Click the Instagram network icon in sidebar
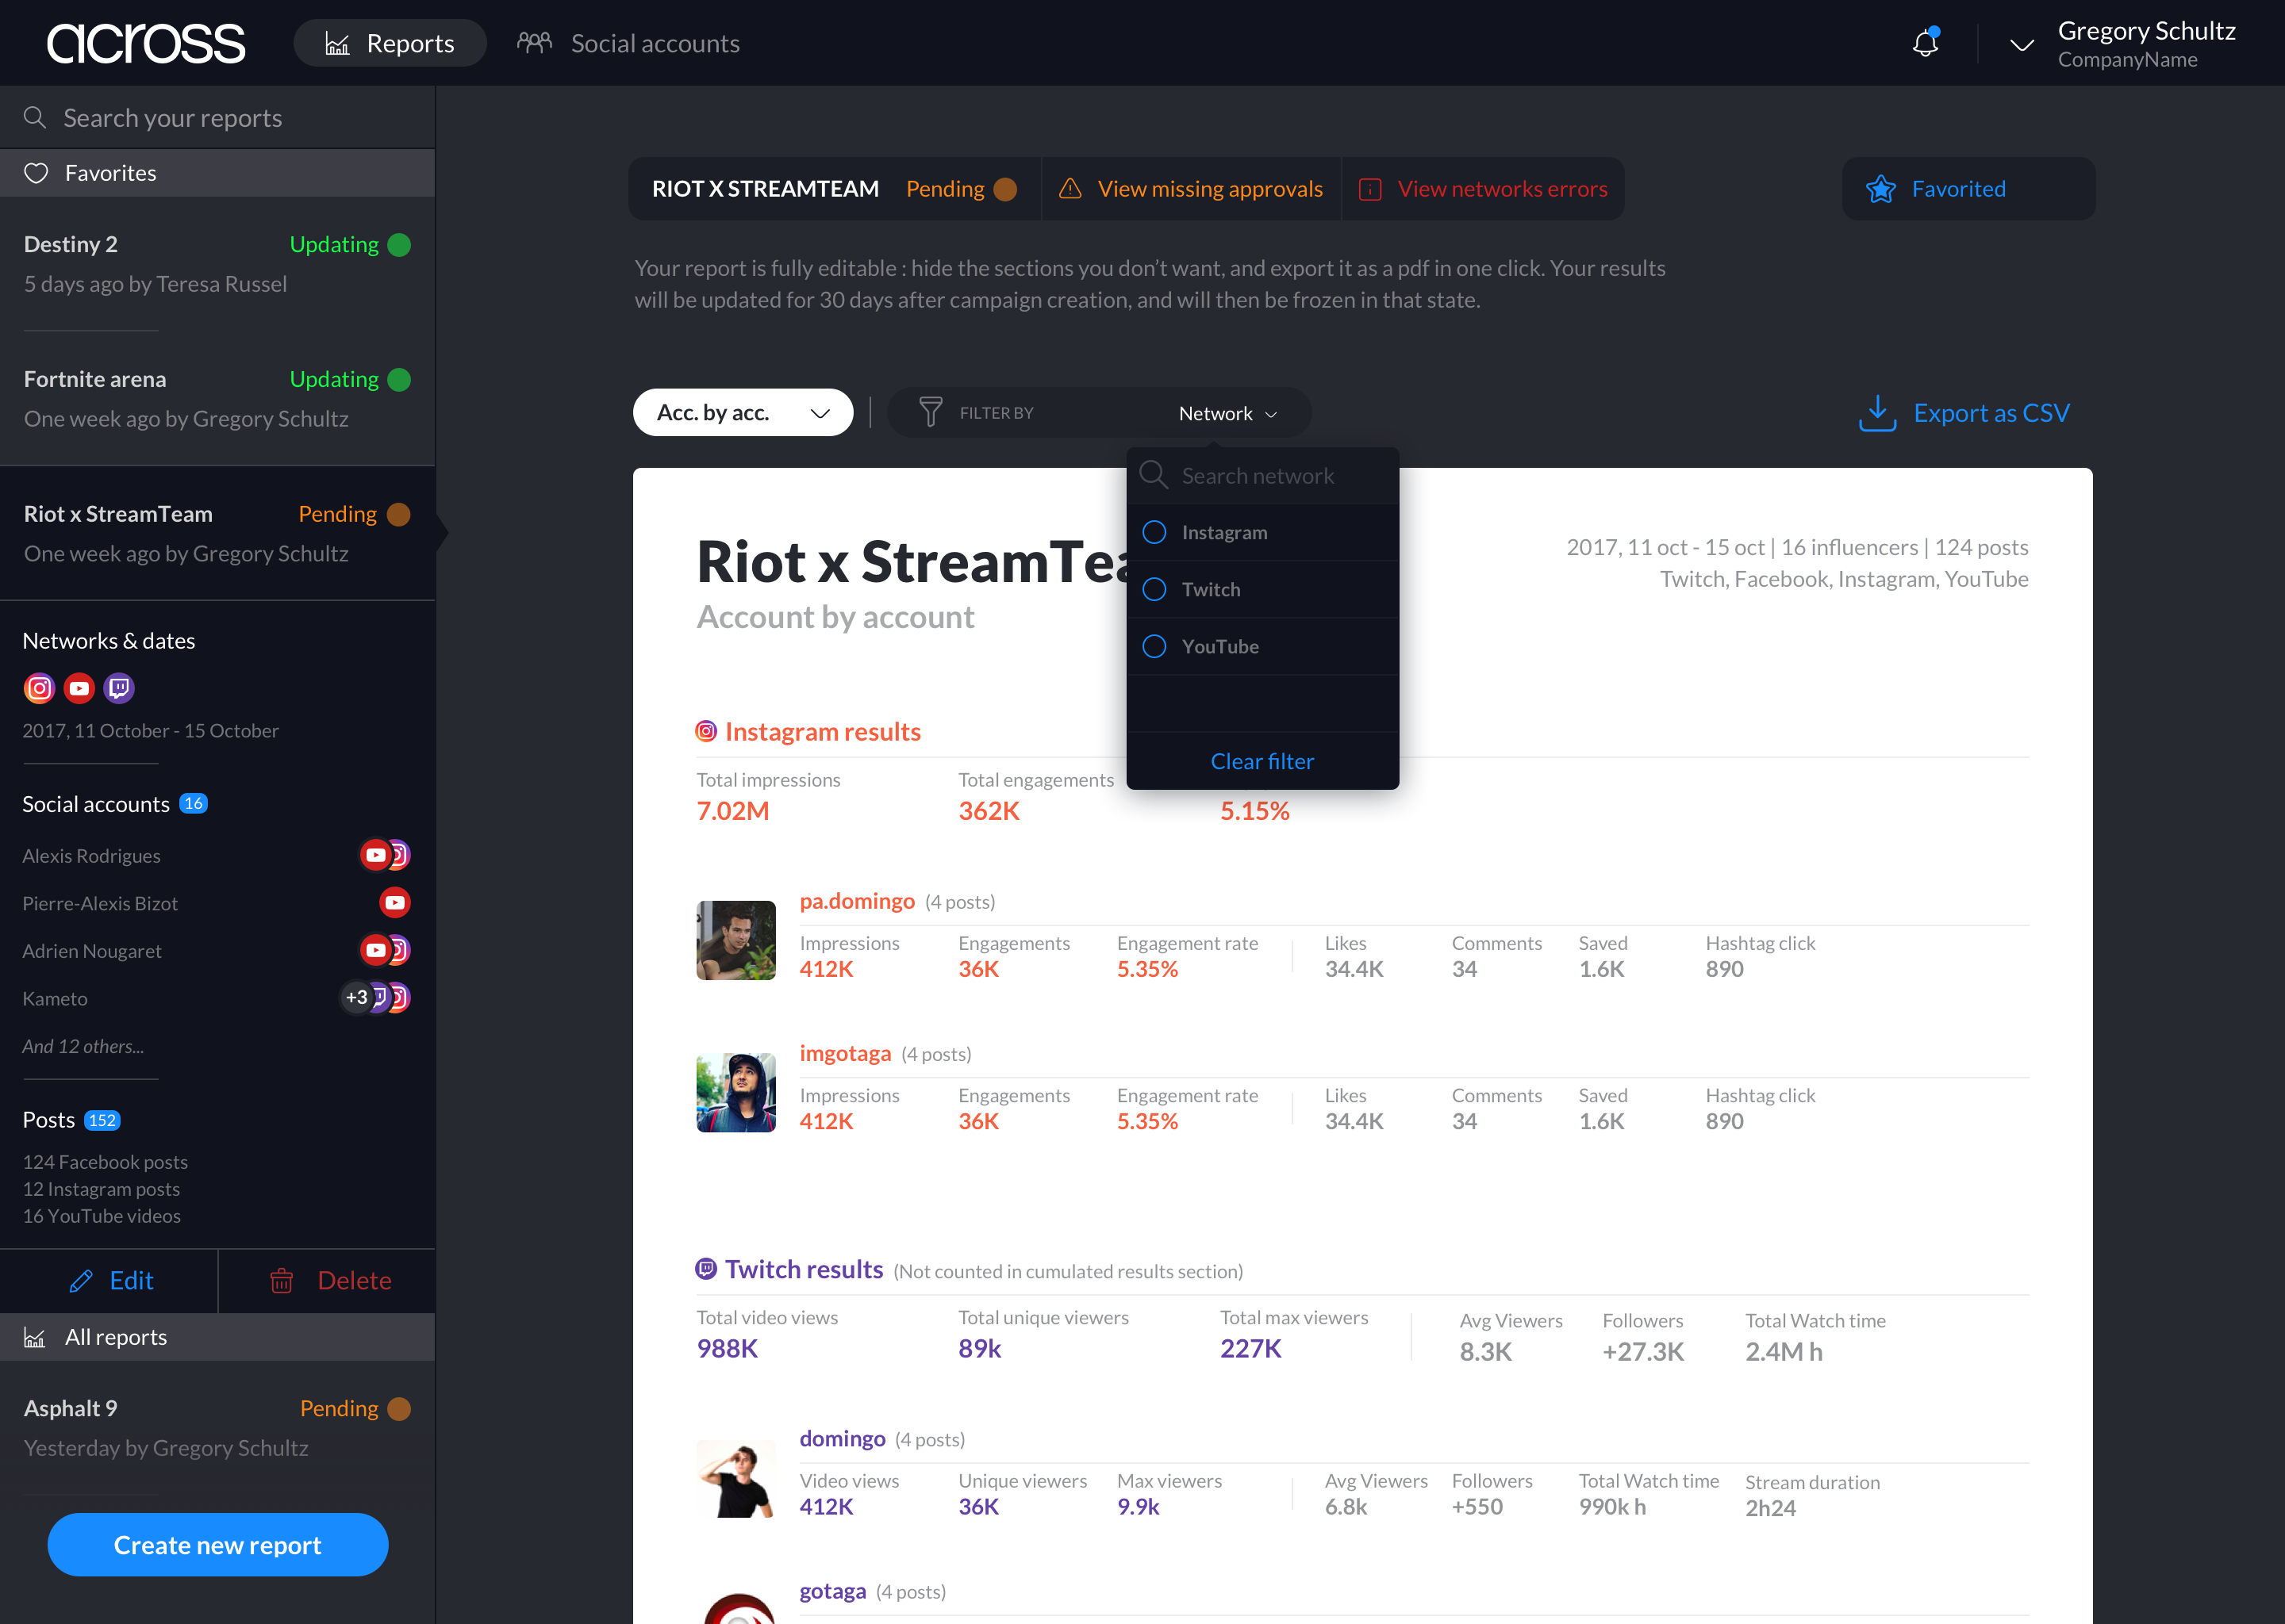Screen dimensions: 2285x1624 (x=39, y=688)
